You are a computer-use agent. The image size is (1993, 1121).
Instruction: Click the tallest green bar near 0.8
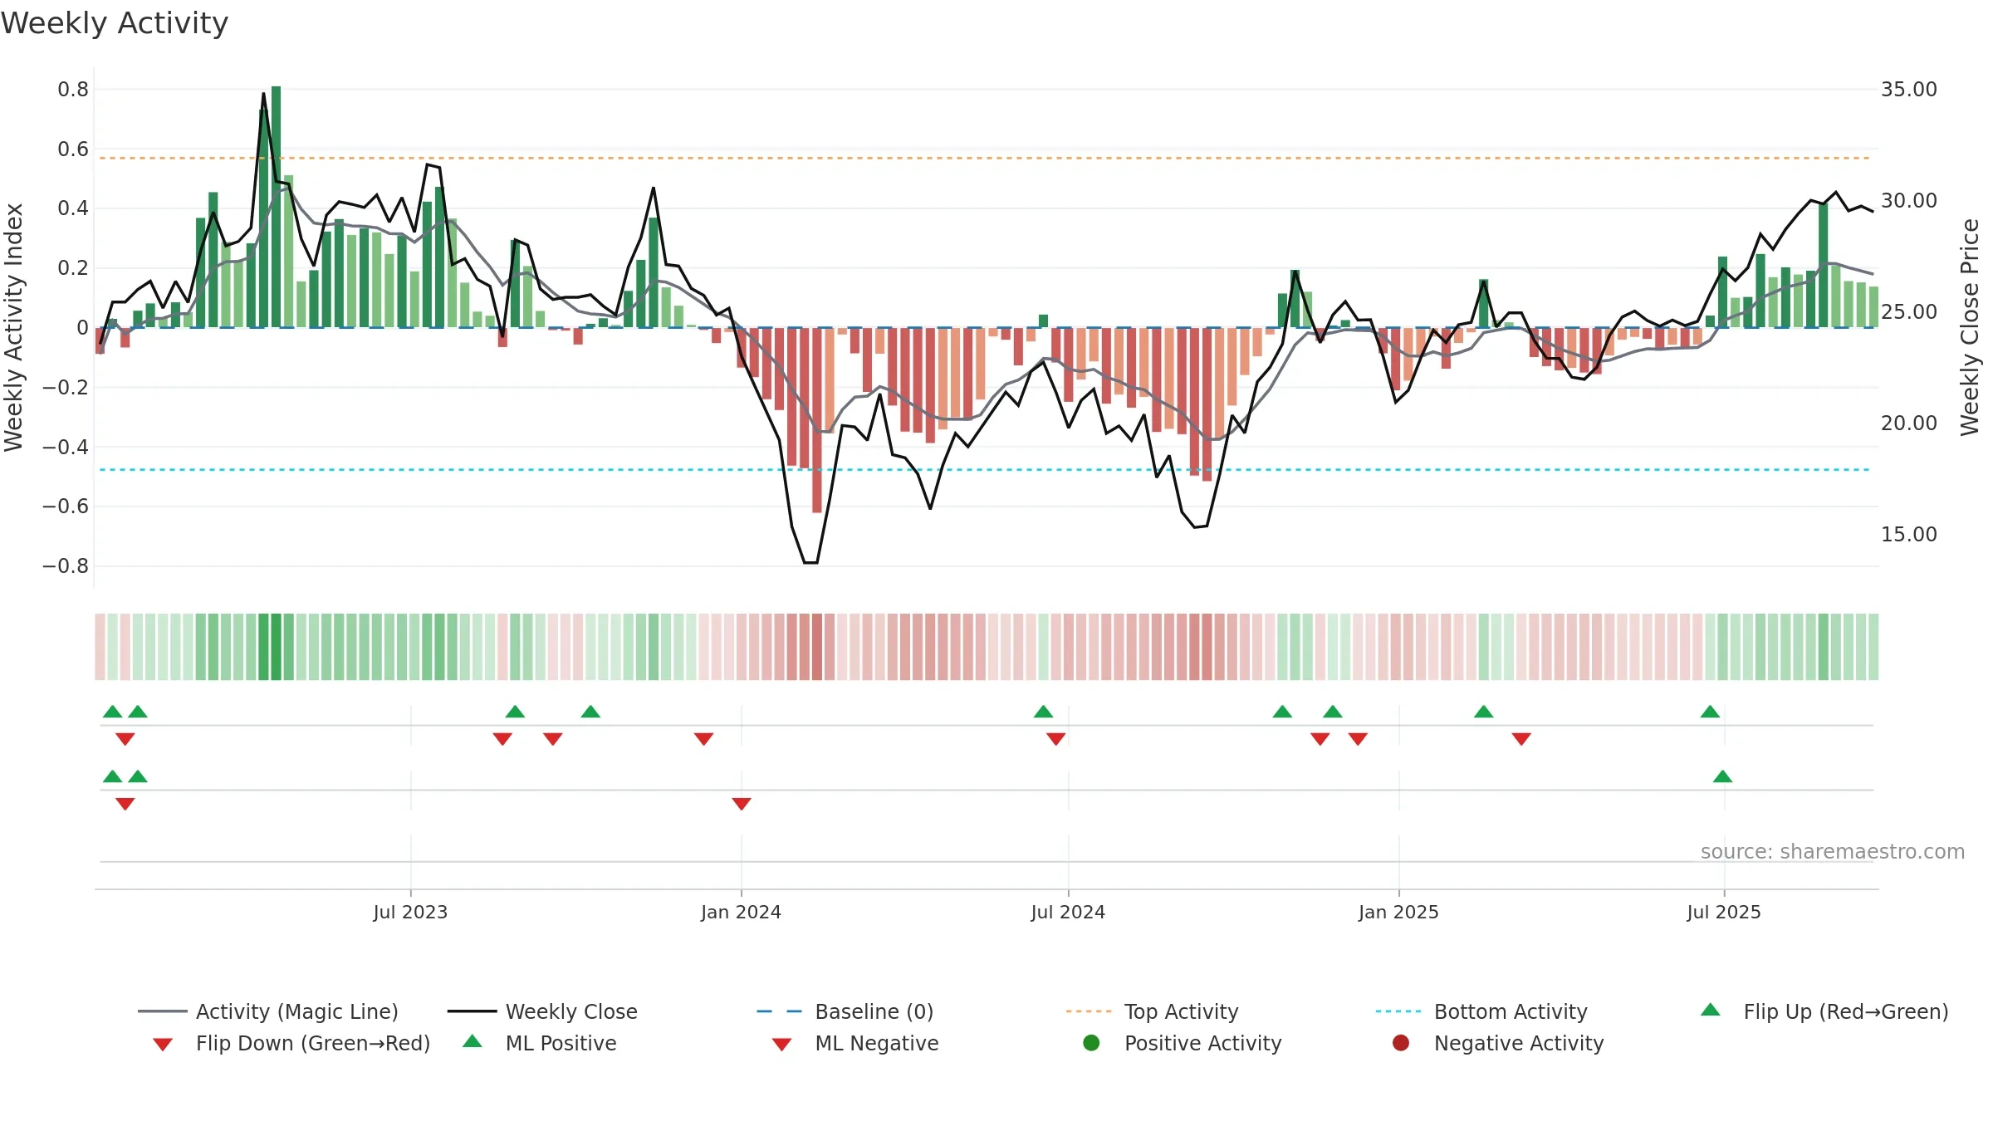tap(276, 207)
